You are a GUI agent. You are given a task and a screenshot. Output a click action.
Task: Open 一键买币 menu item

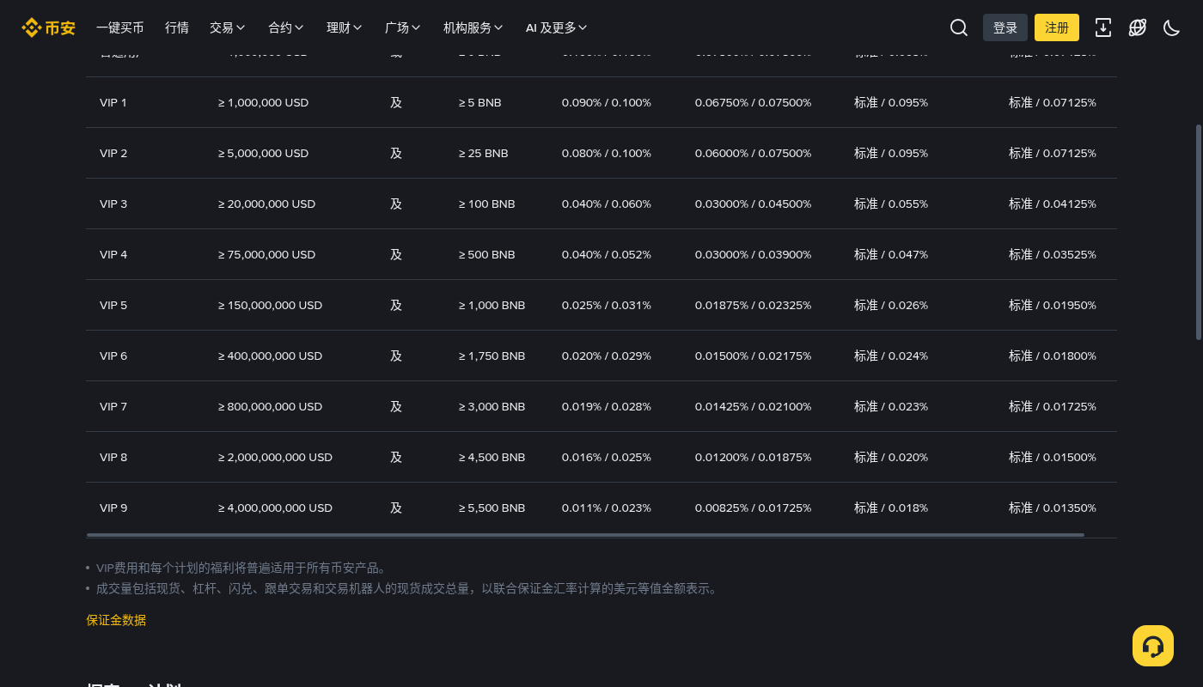tap(120, 27)
